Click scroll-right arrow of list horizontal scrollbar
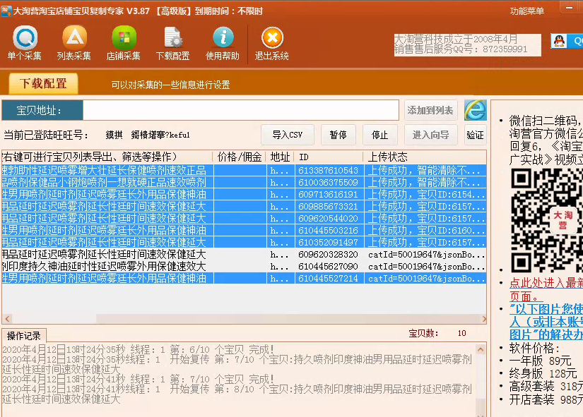 [483, 319]
